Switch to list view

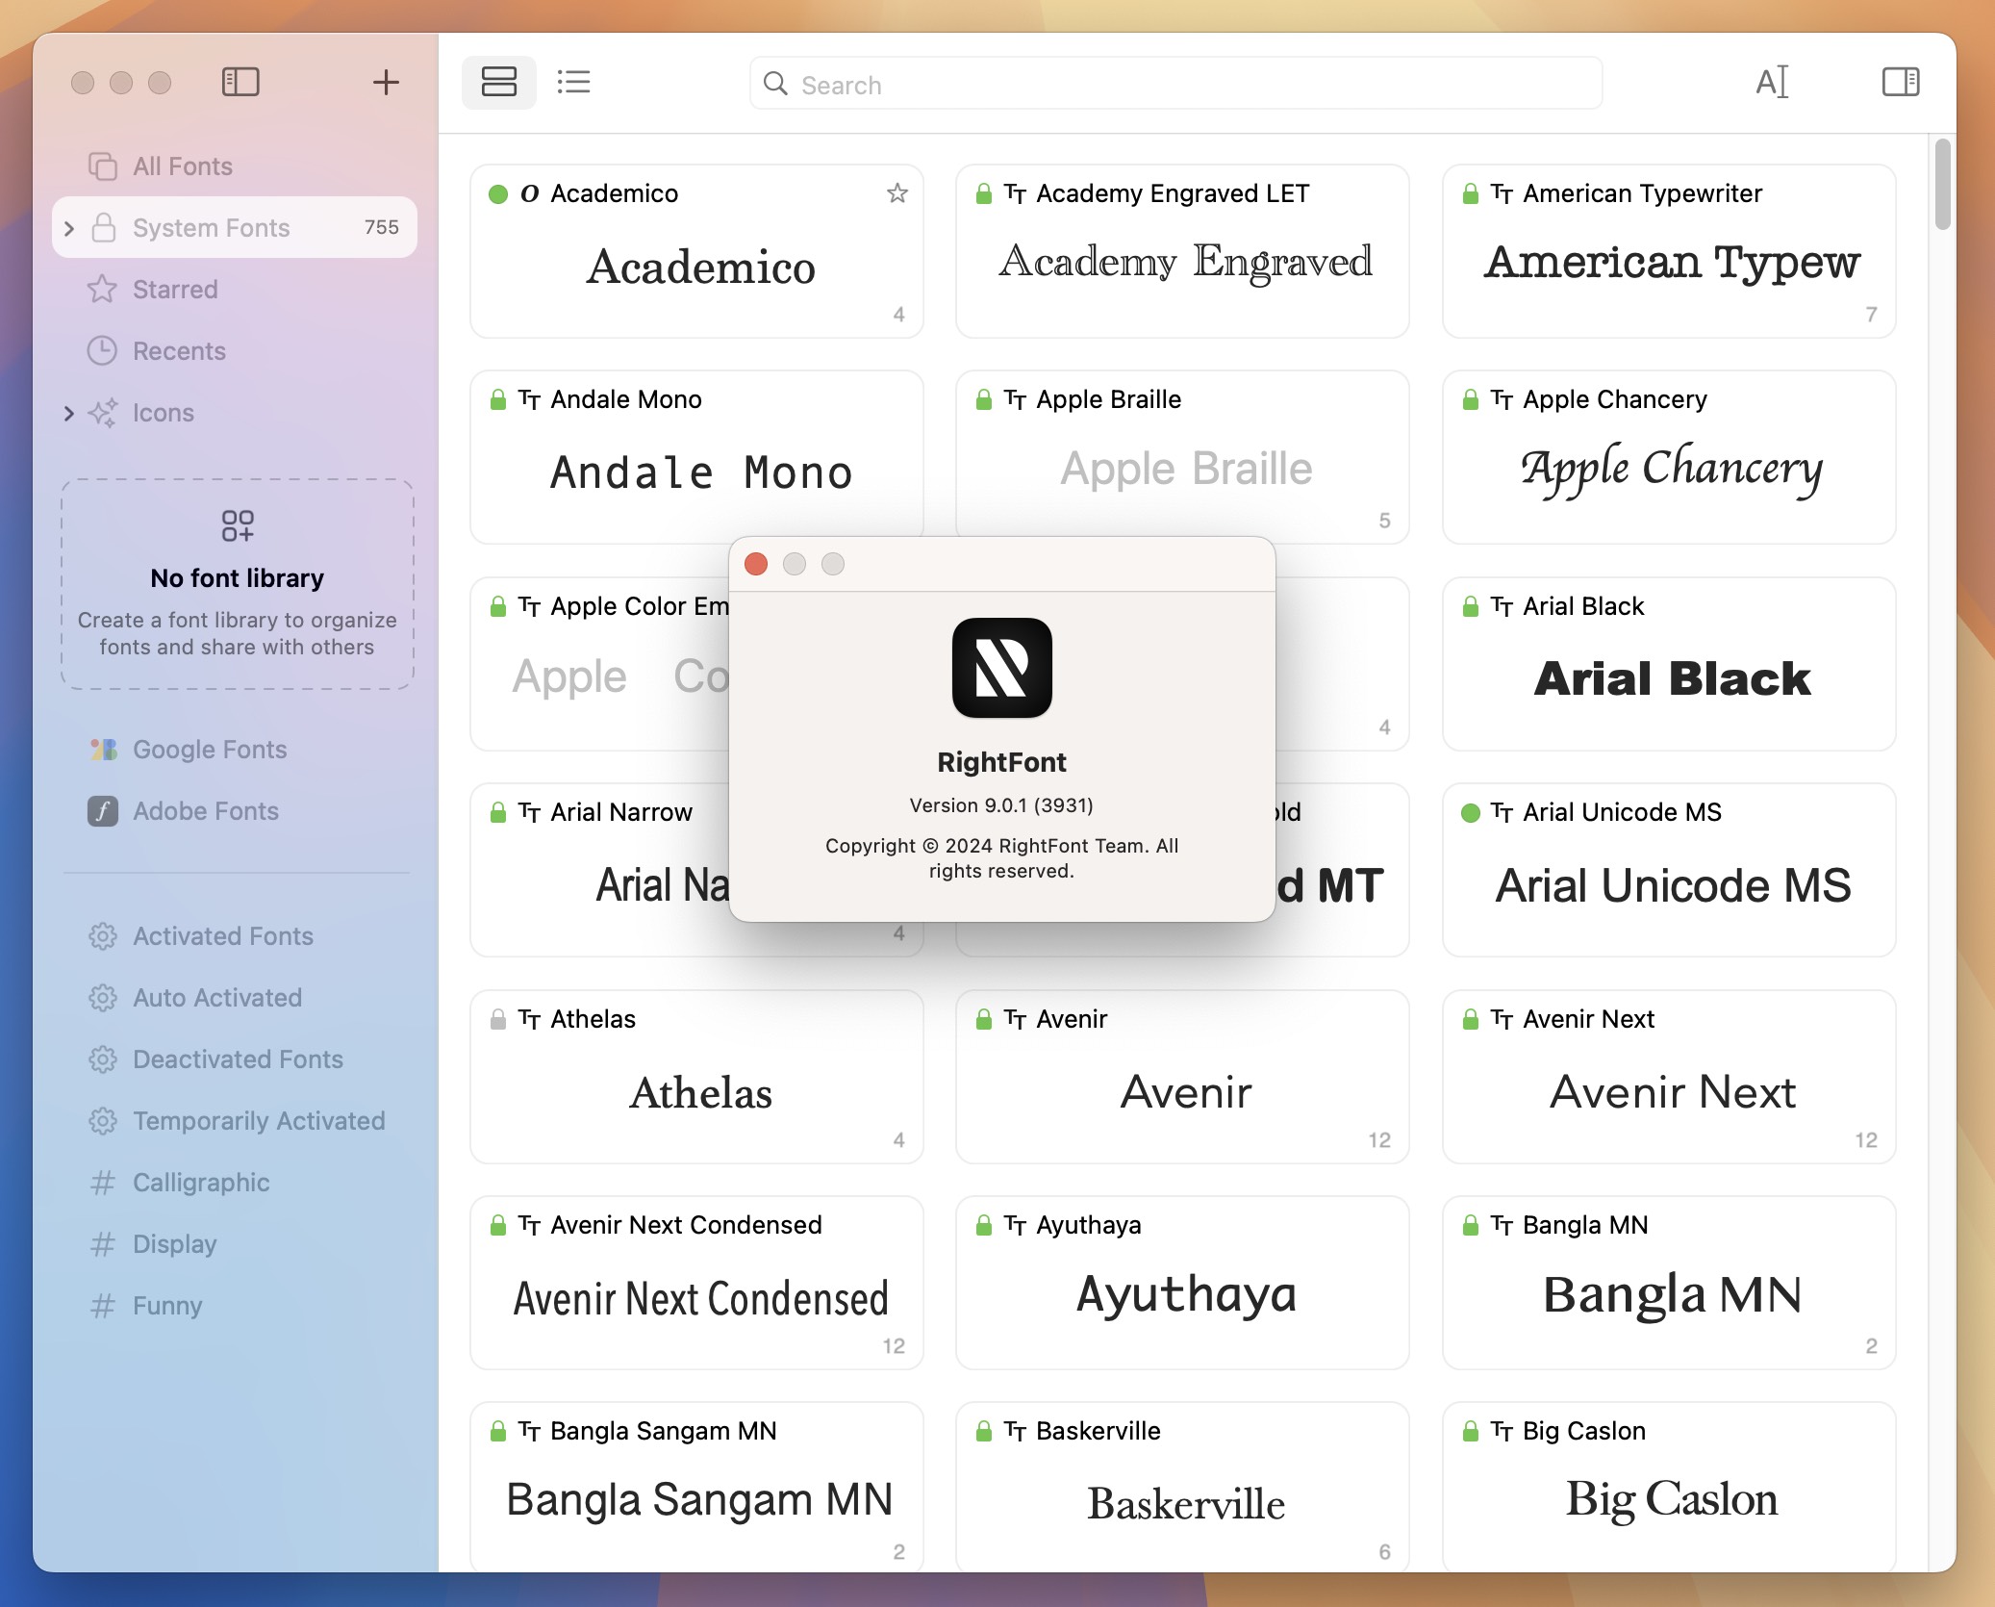(x=573, y=82)
